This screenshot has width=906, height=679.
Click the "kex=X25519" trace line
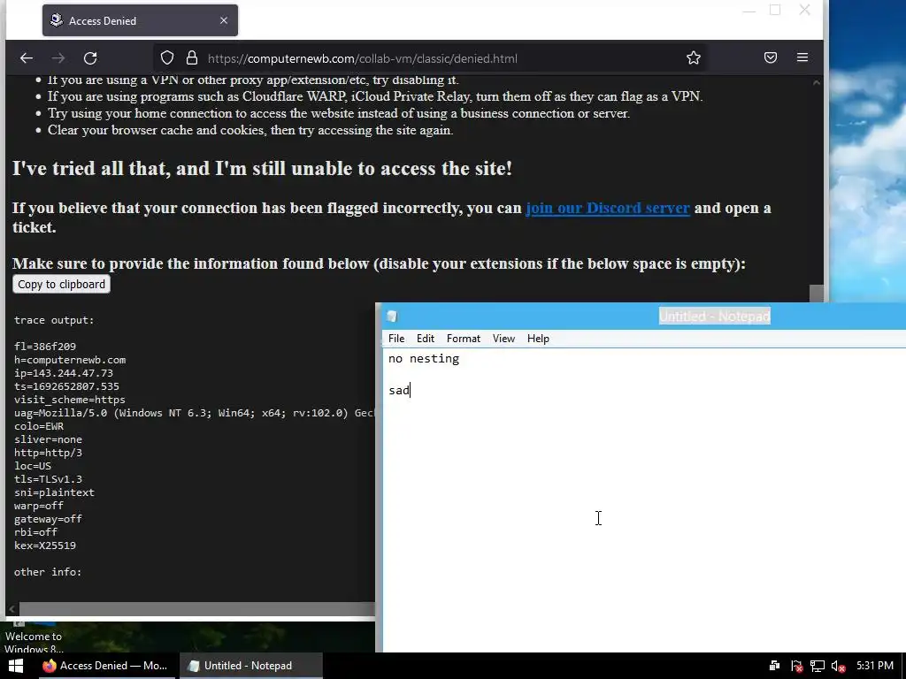coord(45,545)
